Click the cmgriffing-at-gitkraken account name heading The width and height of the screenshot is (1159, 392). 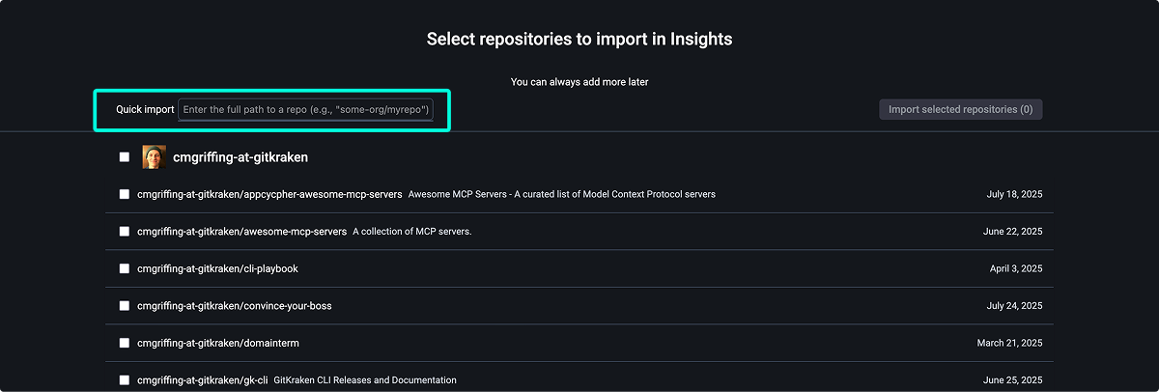pos(240,156)
